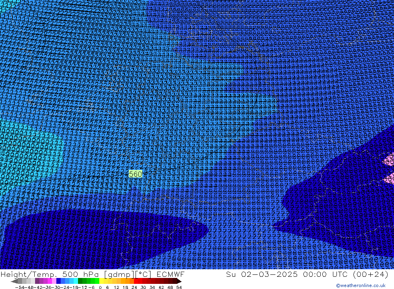Click the 18 legend value
This screenshot has width=394, height=289.
tap(125, 287)
